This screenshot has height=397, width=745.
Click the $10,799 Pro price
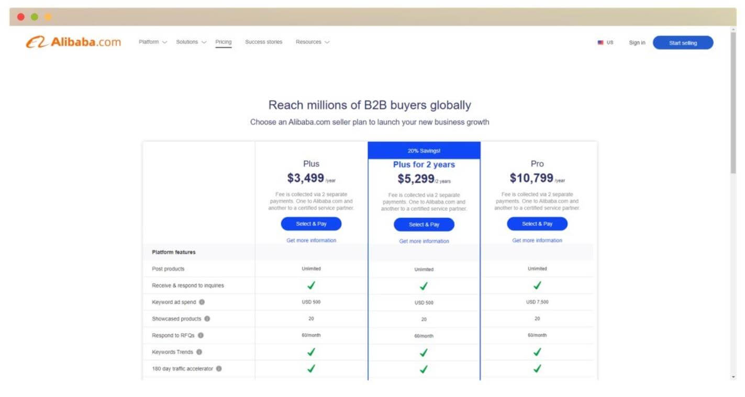(x=531, y=178)
